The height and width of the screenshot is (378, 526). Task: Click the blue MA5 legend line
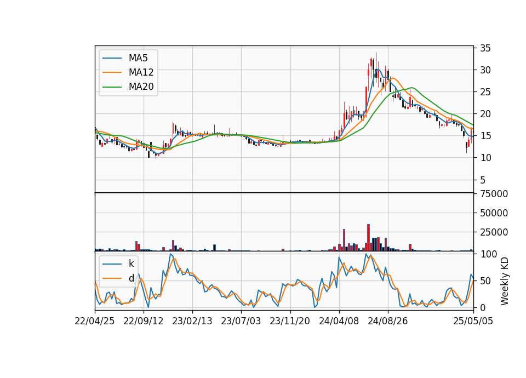click(x=112, y=58)
